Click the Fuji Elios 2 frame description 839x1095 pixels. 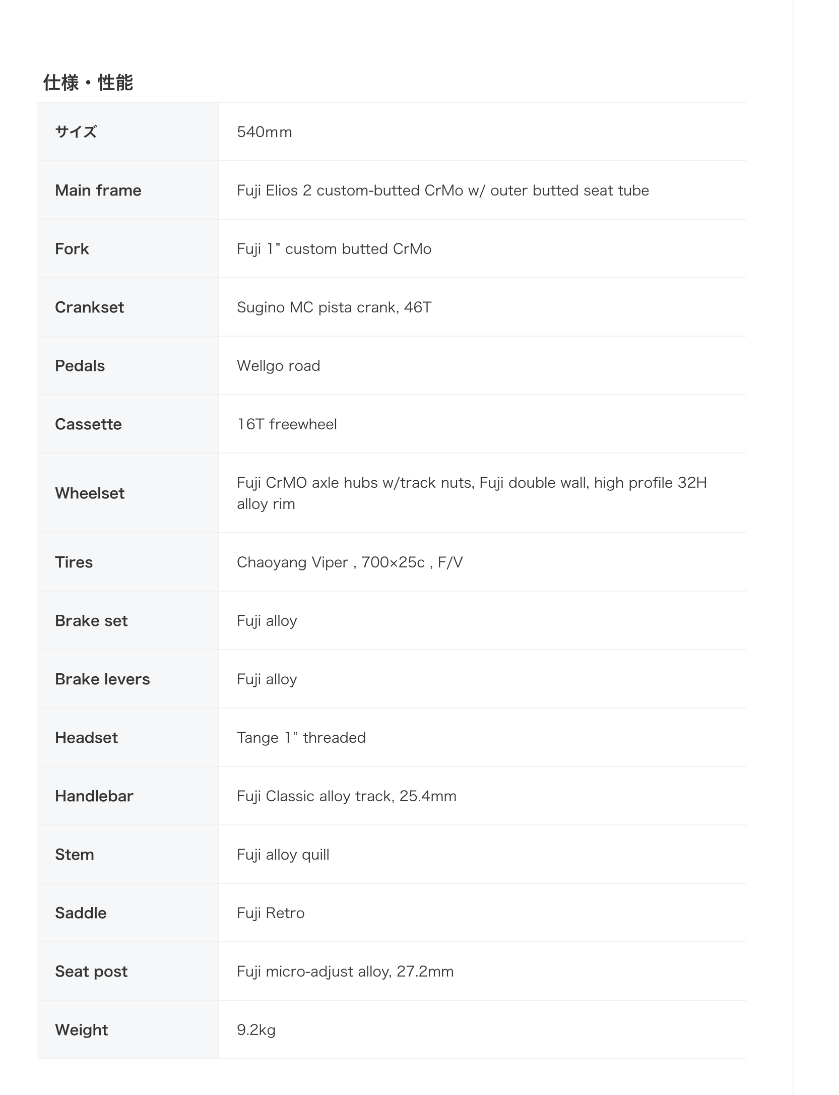click(443, 190)
